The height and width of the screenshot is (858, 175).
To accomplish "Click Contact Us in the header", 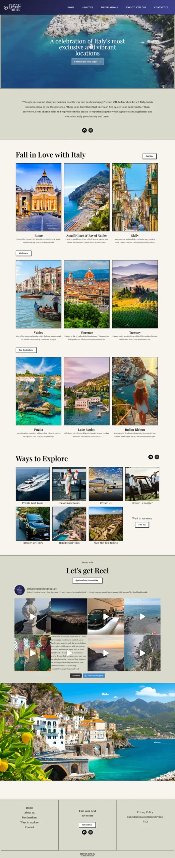I will coord(161,7).
